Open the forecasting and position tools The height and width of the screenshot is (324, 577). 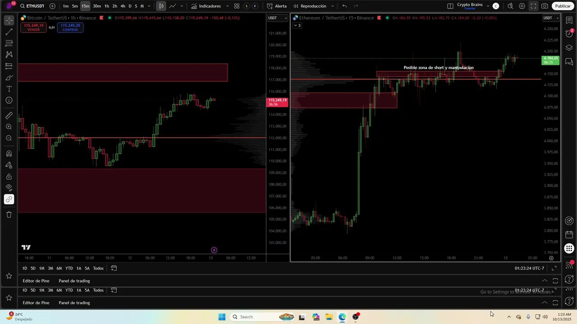pyautogui.click(x=9, y=66)
